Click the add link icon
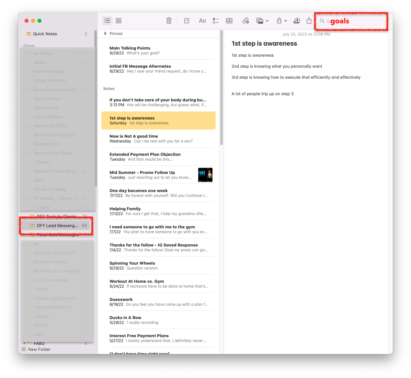 (x=245, y=21)
